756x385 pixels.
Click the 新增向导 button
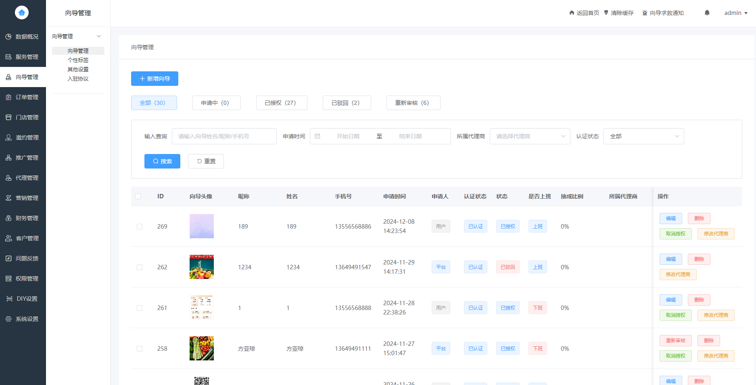point(155,79)
